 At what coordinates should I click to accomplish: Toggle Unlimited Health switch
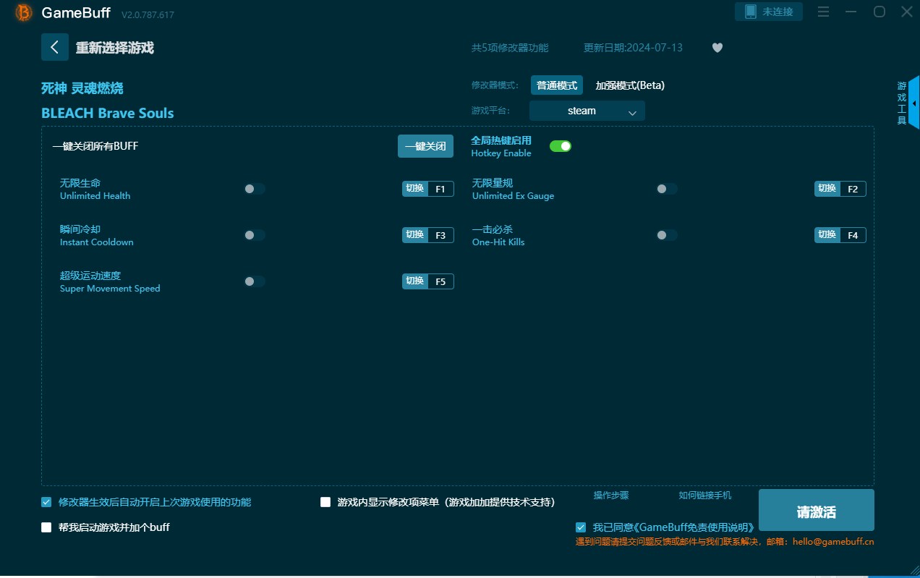[255, 189]
